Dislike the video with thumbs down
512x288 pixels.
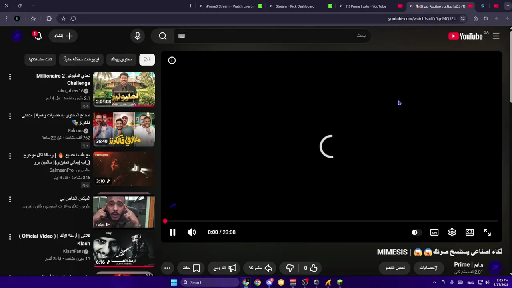pyautogui.click(x=290, y=268)
